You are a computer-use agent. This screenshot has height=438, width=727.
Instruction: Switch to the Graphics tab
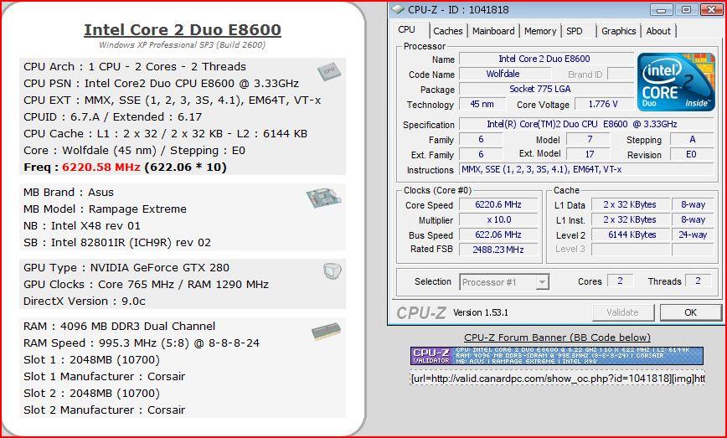click(618, 31)
